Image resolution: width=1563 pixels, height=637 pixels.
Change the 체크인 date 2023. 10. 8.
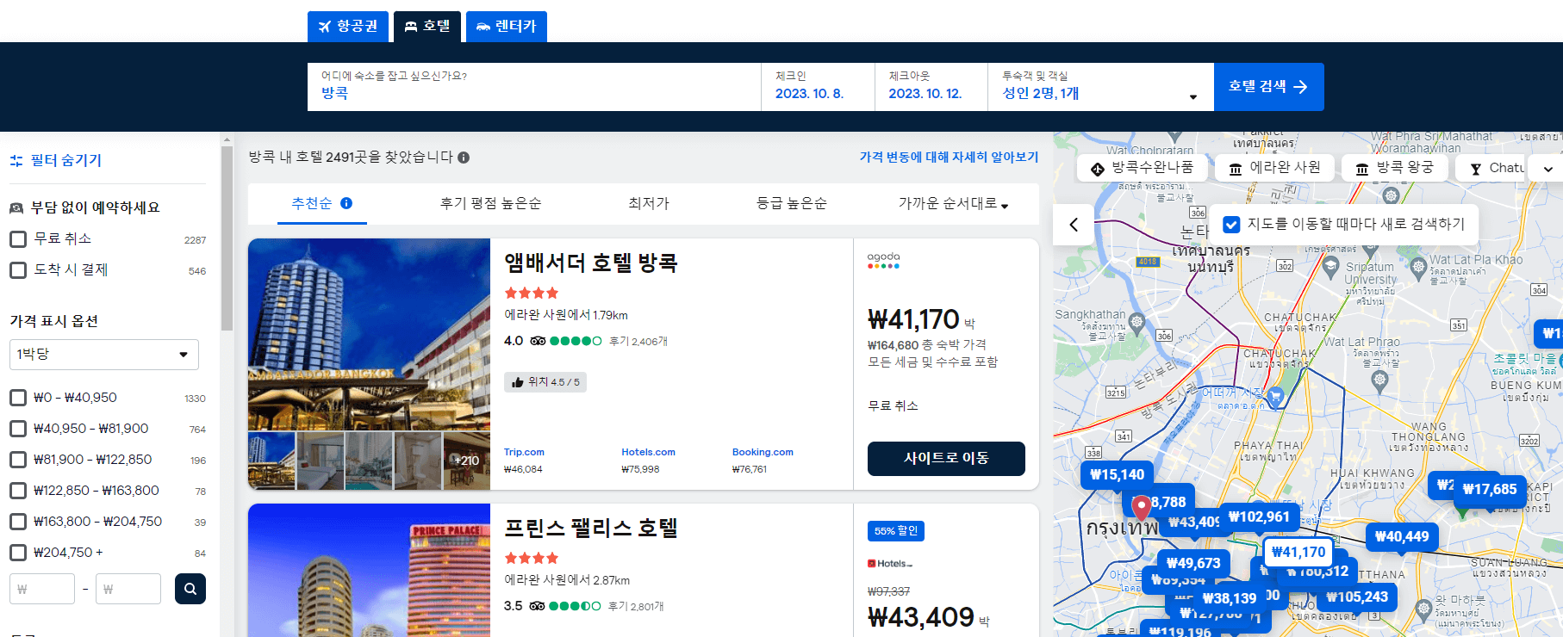[x=818, y=87]
